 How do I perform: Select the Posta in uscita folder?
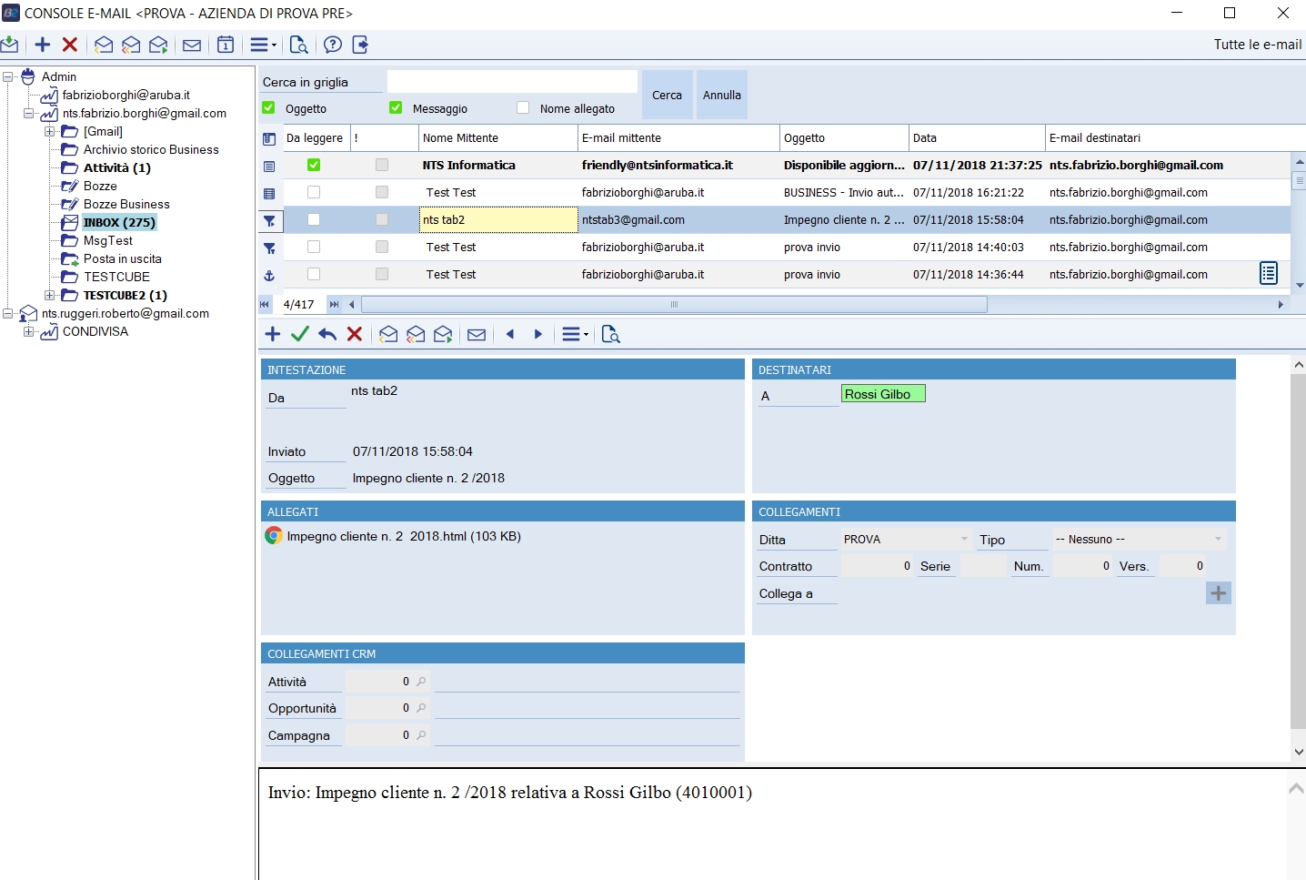[122, 258]
